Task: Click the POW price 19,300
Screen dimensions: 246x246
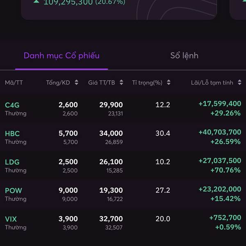Action: pyautogui.click(x=111, y=190)
